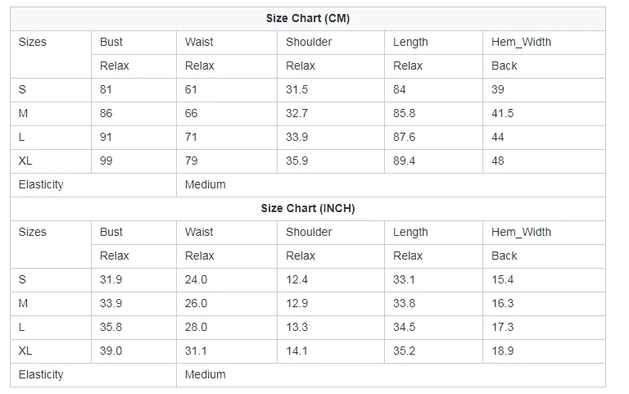Select the L shoulder value 33.9
This screenshot has height=394, width=629.
pyautogui.click(x=296, y=137)
